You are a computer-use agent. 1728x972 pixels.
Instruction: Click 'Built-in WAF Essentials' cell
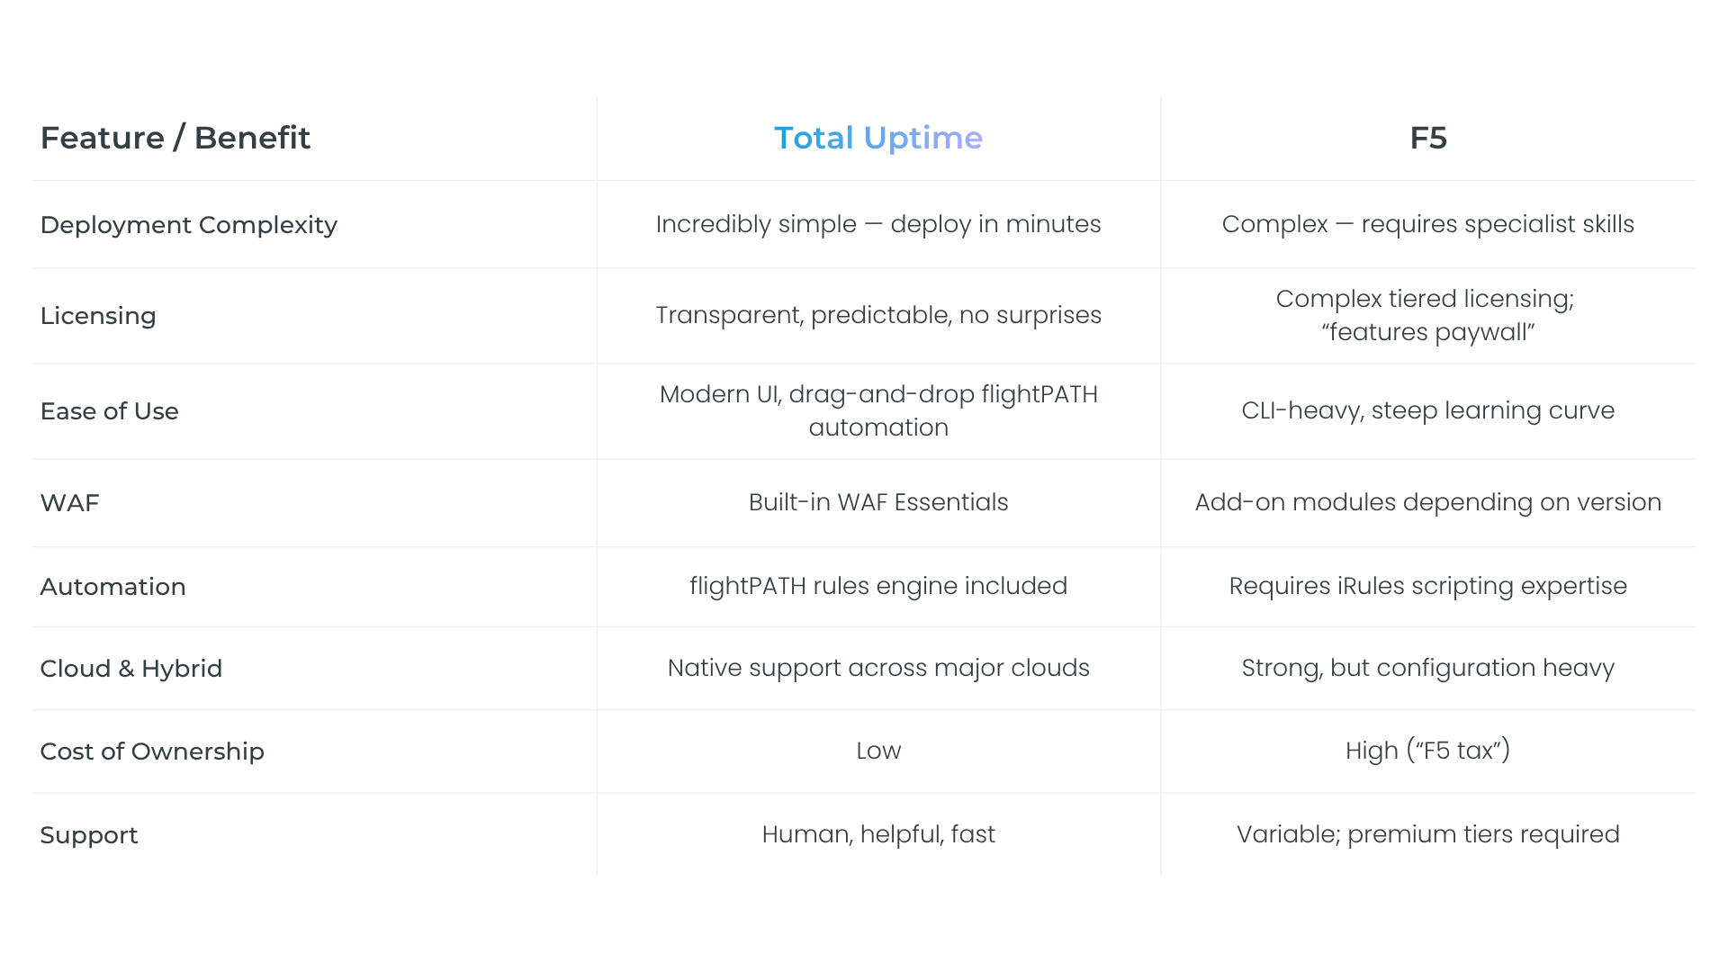tap(878, 502)
